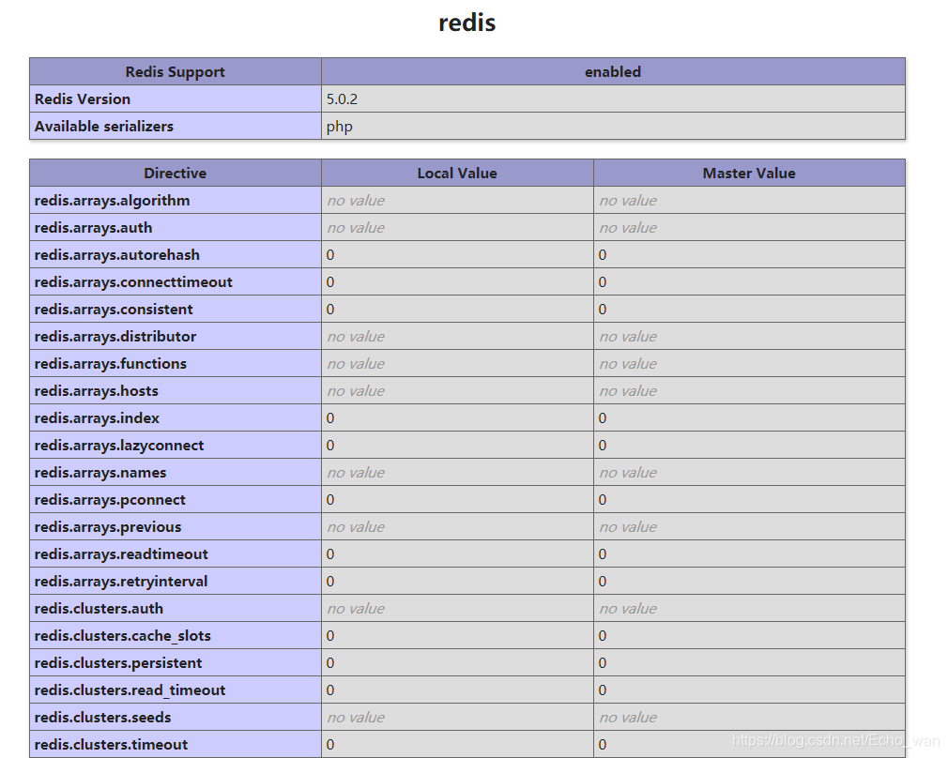The image size is (948, 758).
Task: Select the 'redis.clusters.auth' directive
Action: pos(99,609)
